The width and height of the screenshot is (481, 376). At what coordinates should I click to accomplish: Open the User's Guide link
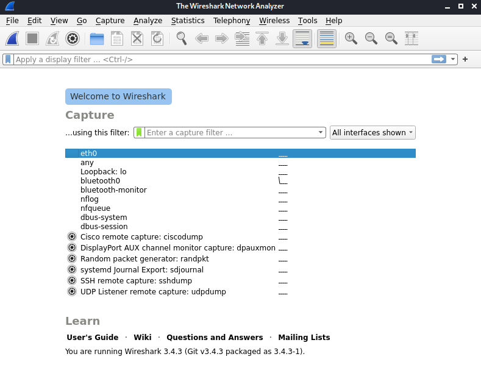tap(92, 338)
